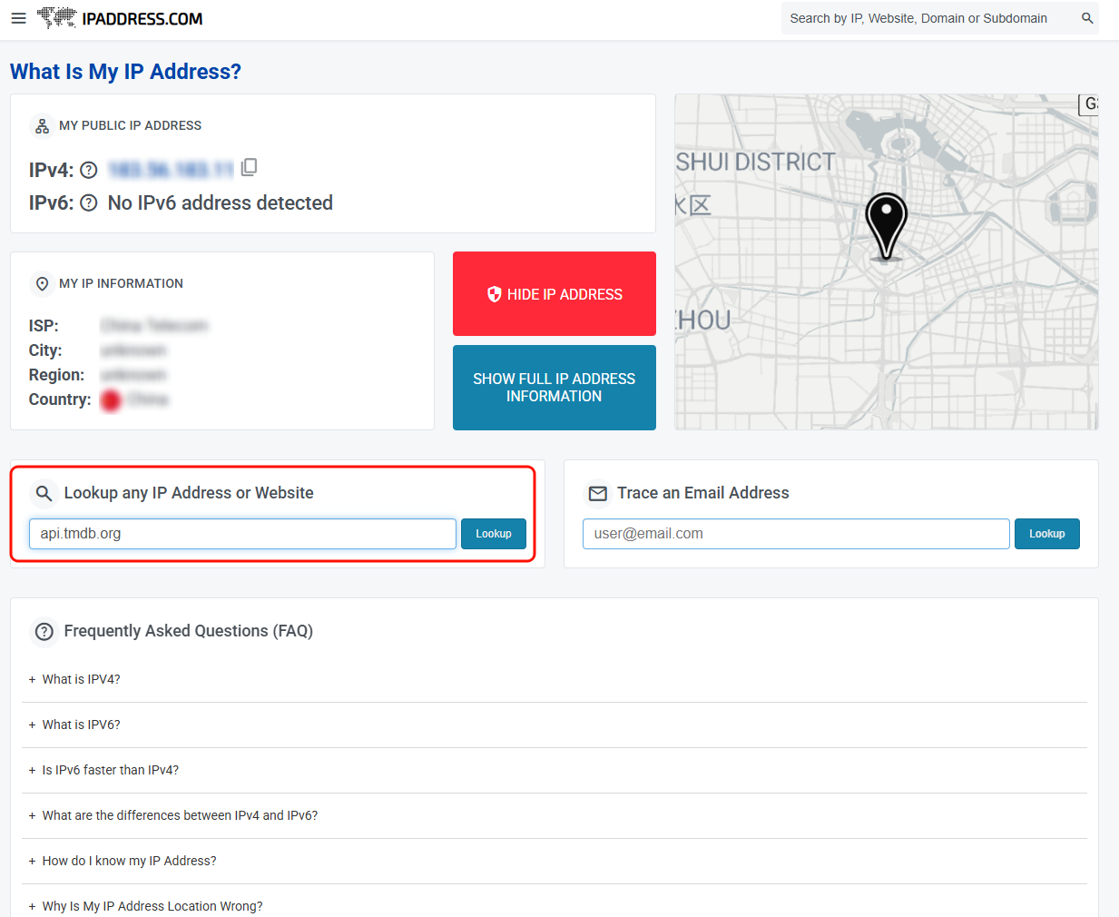Focus the IP or website lookup field
The height and width of the screenshot is (917, 1119).
[242, 534]
